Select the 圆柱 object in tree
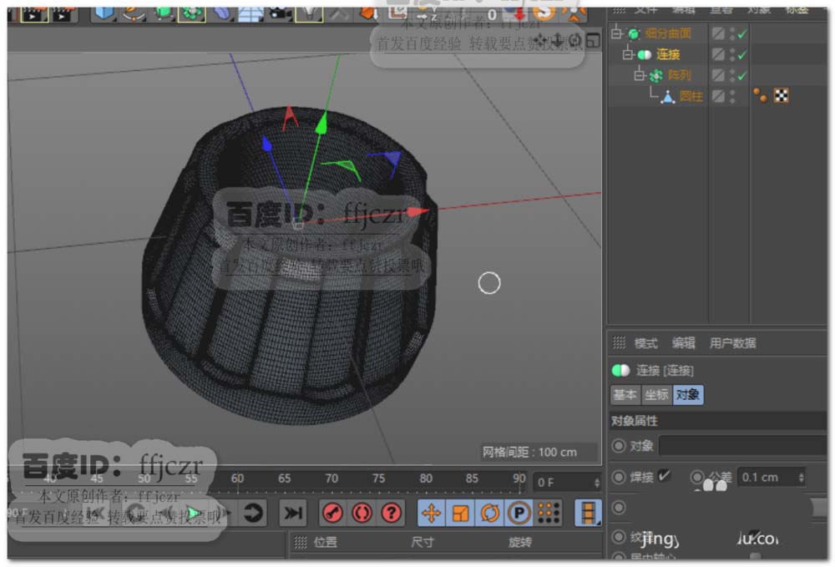This screenshot has width=835, height=567. pyautogui.click(x=691, y=96)
